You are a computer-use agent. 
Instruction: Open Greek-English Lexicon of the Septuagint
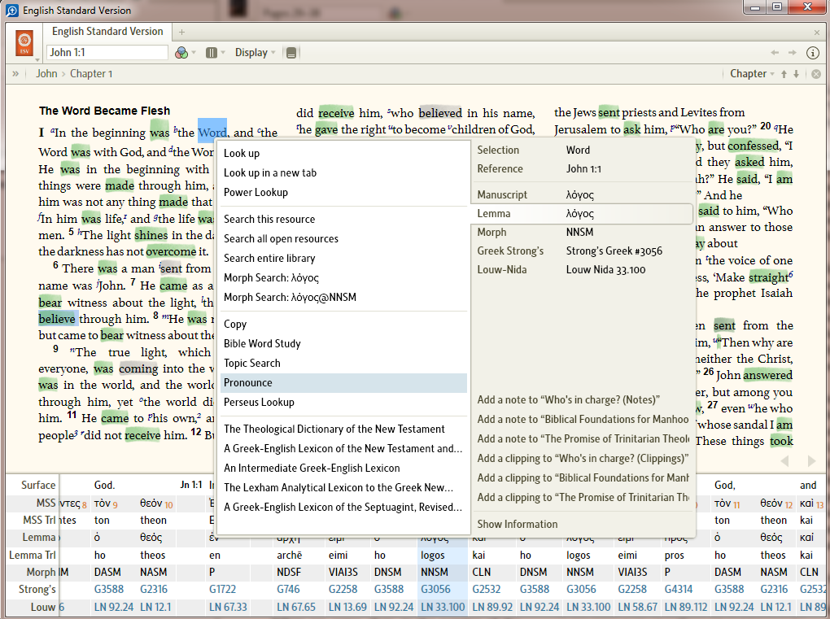(343, 508)
